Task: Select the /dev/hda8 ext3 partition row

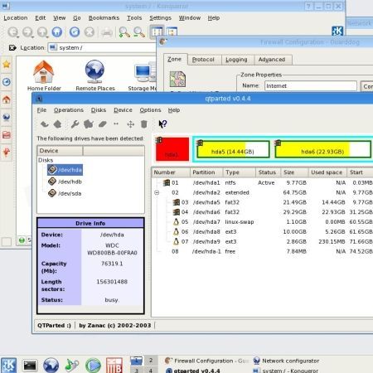Action: (x=263, y=231)
